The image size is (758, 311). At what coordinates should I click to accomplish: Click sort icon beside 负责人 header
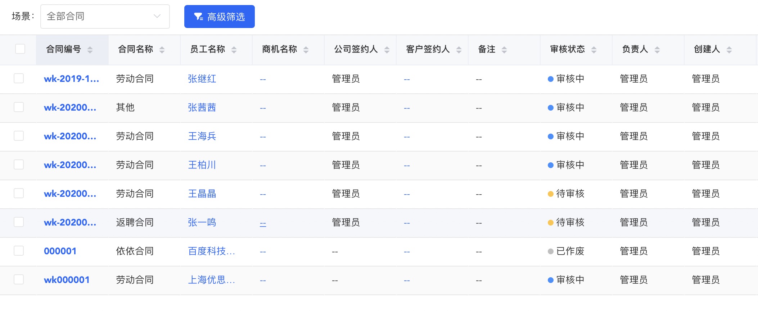[657, 50]
